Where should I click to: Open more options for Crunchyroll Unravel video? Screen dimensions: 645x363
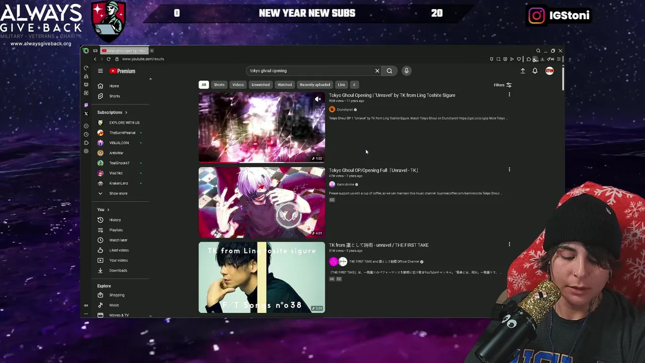click(x=509, y=95)
